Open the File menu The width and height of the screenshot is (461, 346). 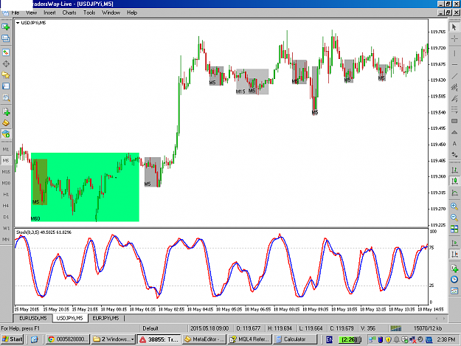pyautogui.click(x=15, y=13)
